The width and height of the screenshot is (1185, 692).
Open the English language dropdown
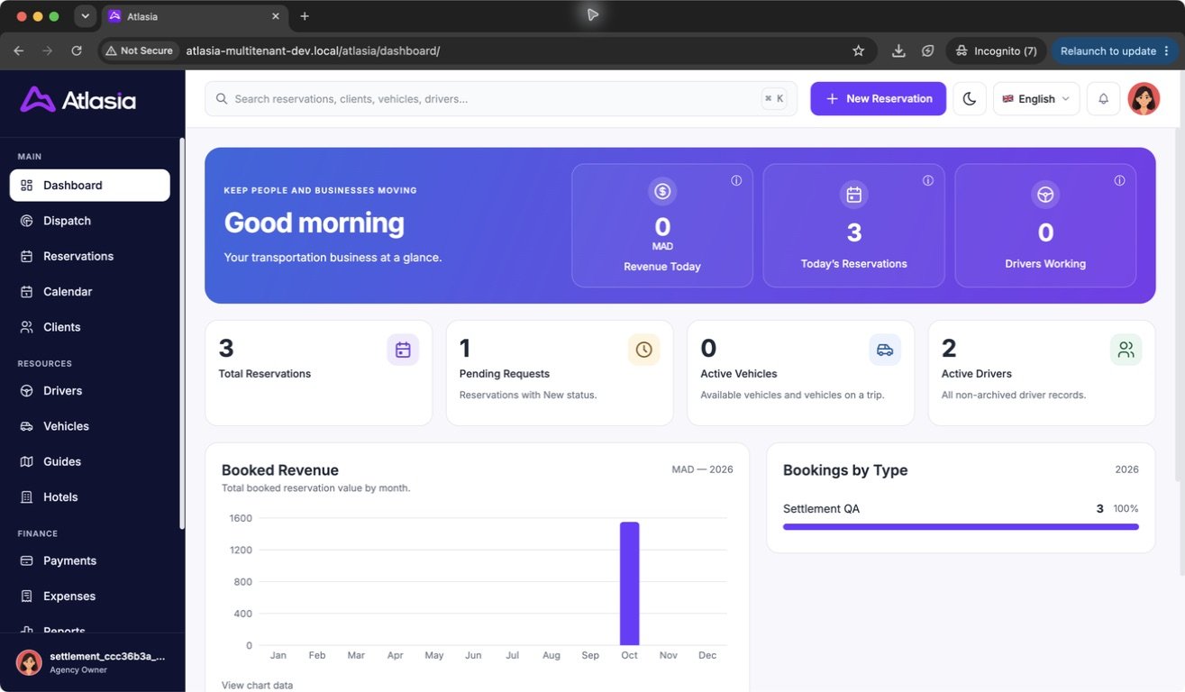(x=1036, y=99)
